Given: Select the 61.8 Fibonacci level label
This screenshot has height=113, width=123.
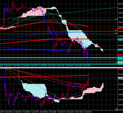Looking at the screenshot, I should pos(116,19).
